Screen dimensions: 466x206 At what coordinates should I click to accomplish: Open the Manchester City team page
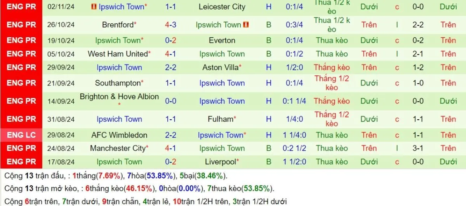[118, 148]
